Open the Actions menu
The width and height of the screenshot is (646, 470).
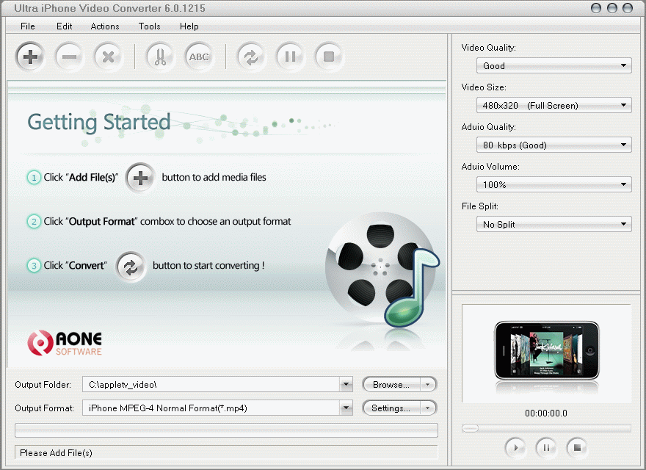(x=105, y=26)
